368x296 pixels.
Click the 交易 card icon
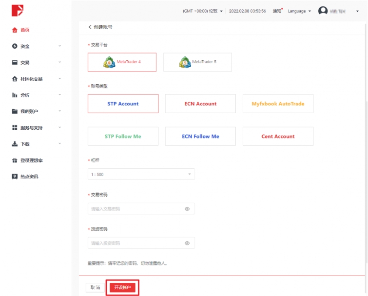pos(15,63)
